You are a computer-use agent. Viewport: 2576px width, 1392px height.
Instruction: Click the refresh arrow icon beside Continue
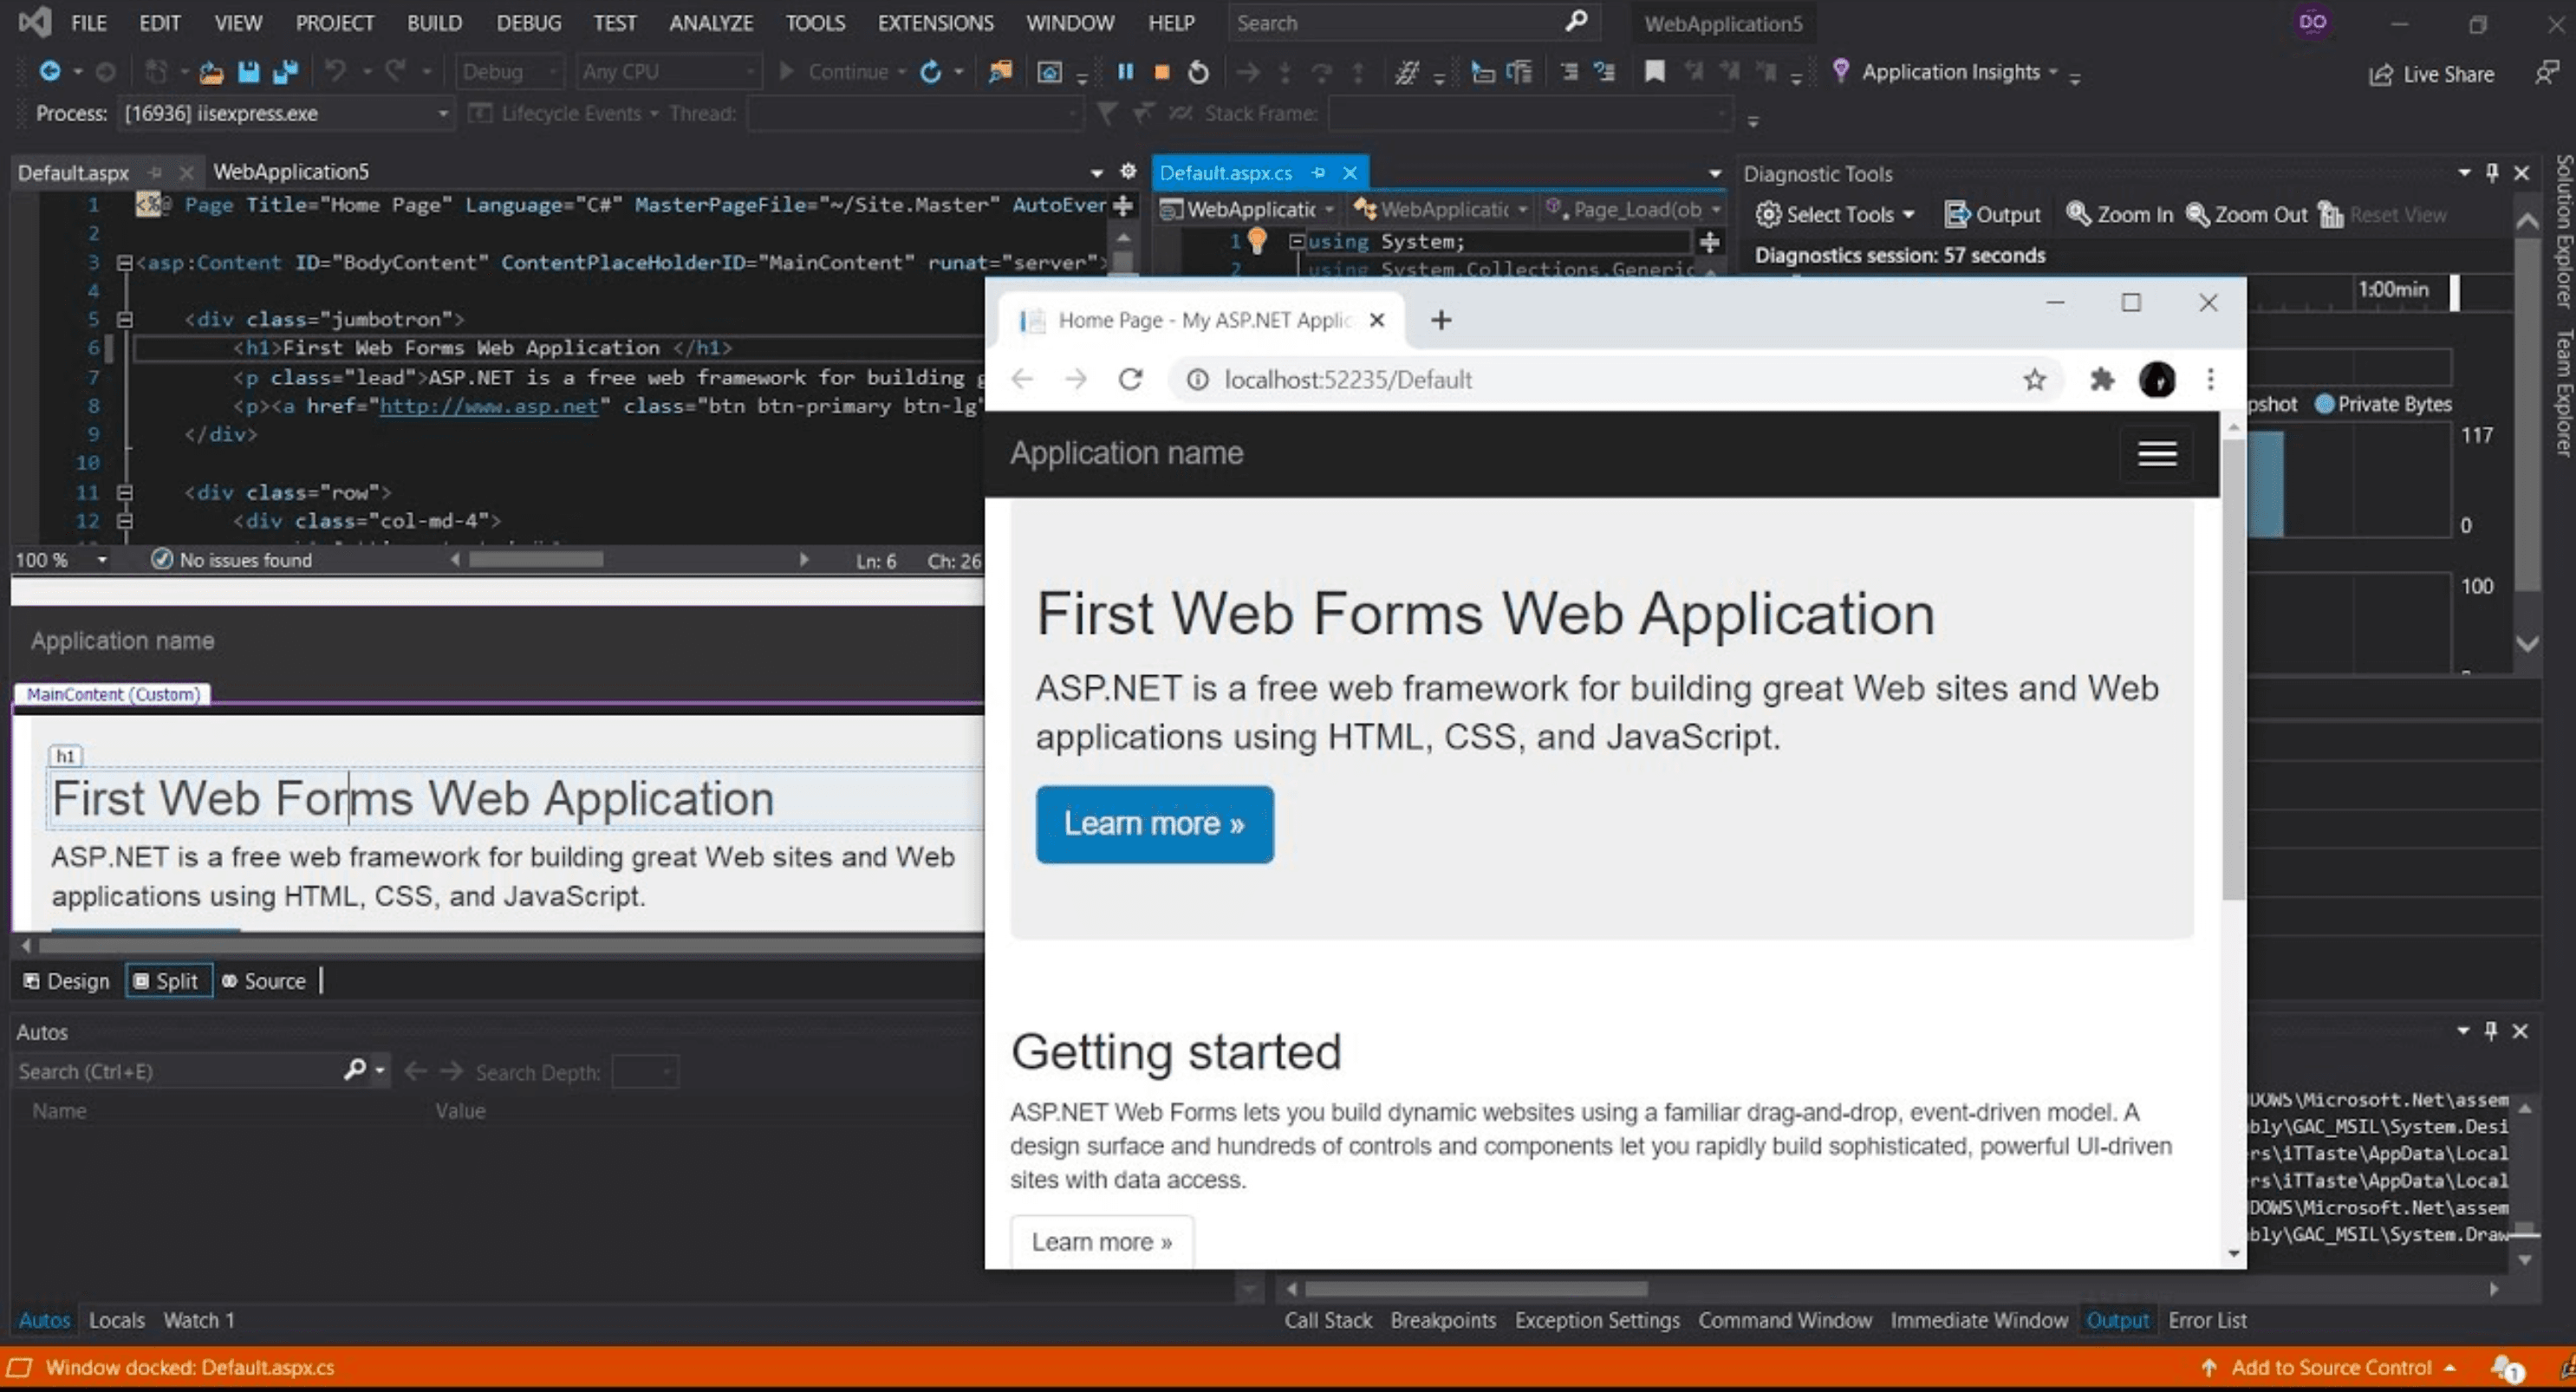click(x=931, y=72)
